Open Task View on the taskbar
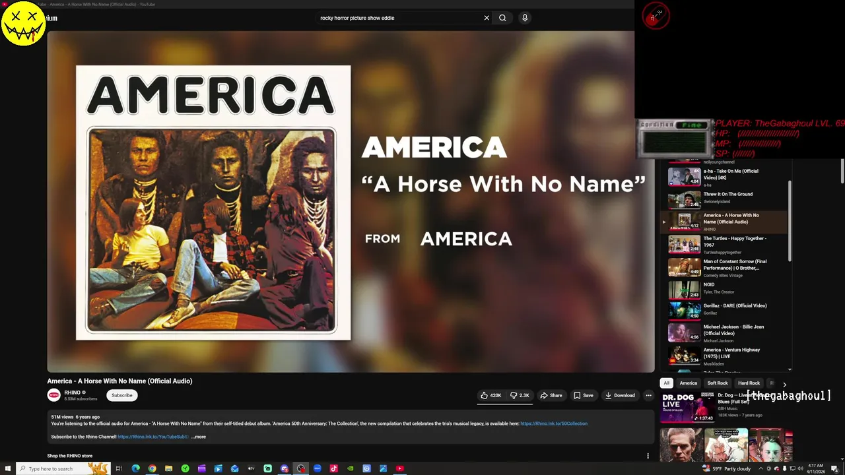Screen dimensions: 845x475 point(119,468)
